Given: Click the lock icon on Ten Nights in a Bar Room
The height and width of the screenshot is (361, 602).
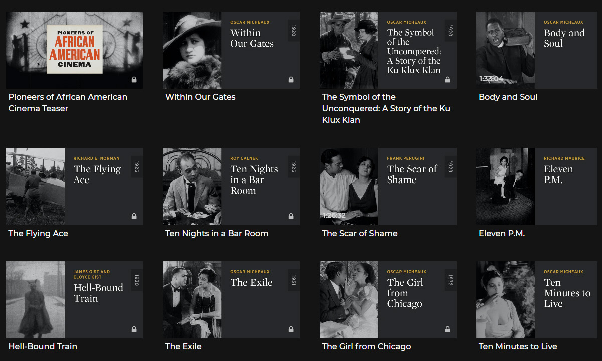Looking at the screenshot, I should pyautogui.click(x=291, y=216).
